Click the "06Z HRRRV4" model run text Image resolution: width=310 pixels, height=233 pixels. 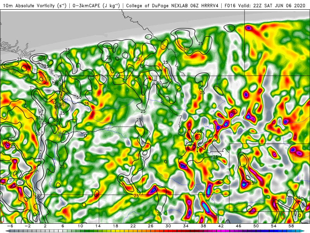click(x=205, y=5)
